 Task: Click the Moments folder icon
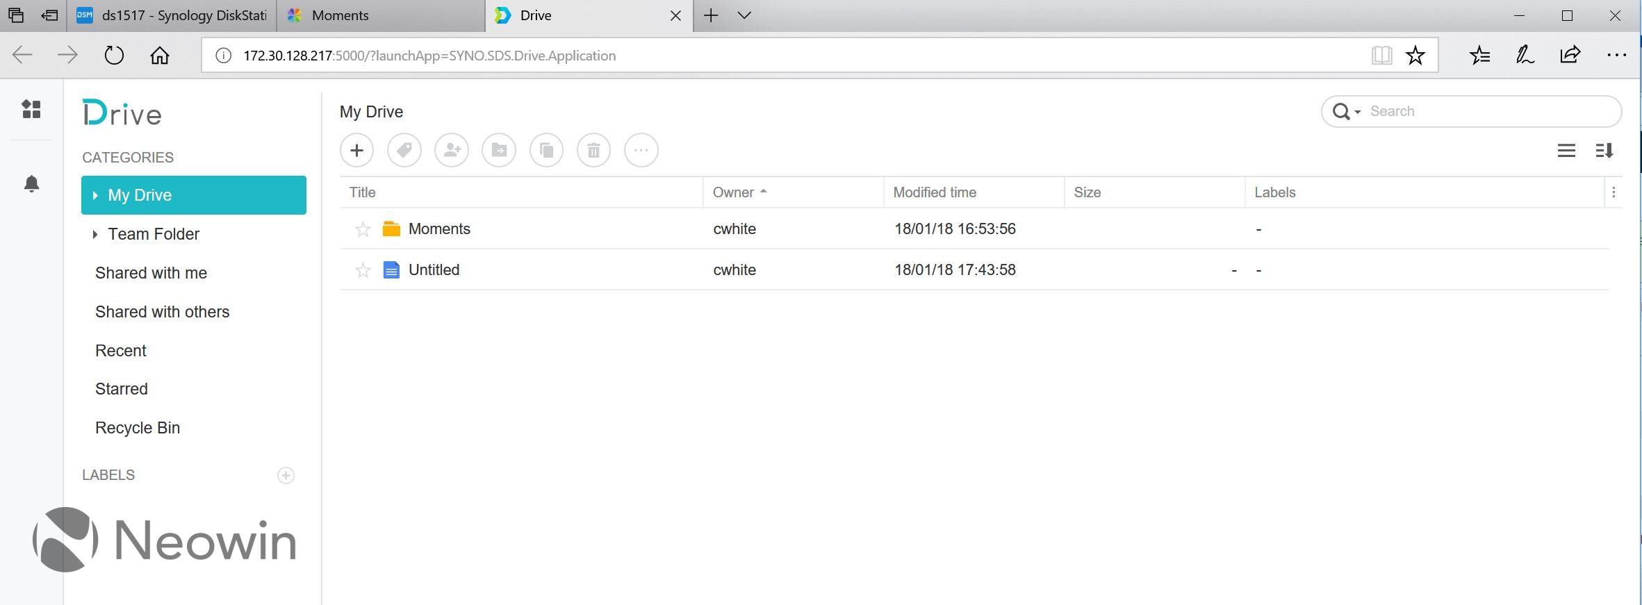(x=391, y=229)
